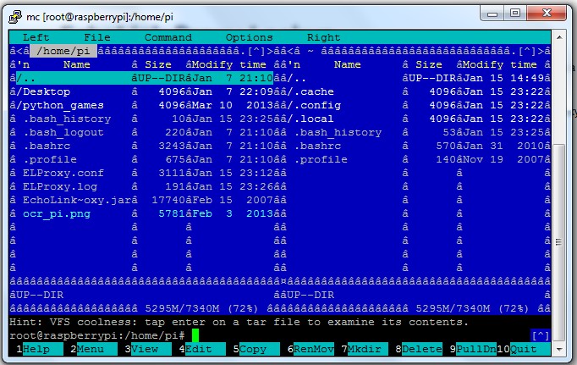Click the 10Quit function key button
Viewport: 577px width, 365px height.
coord(524,349)
